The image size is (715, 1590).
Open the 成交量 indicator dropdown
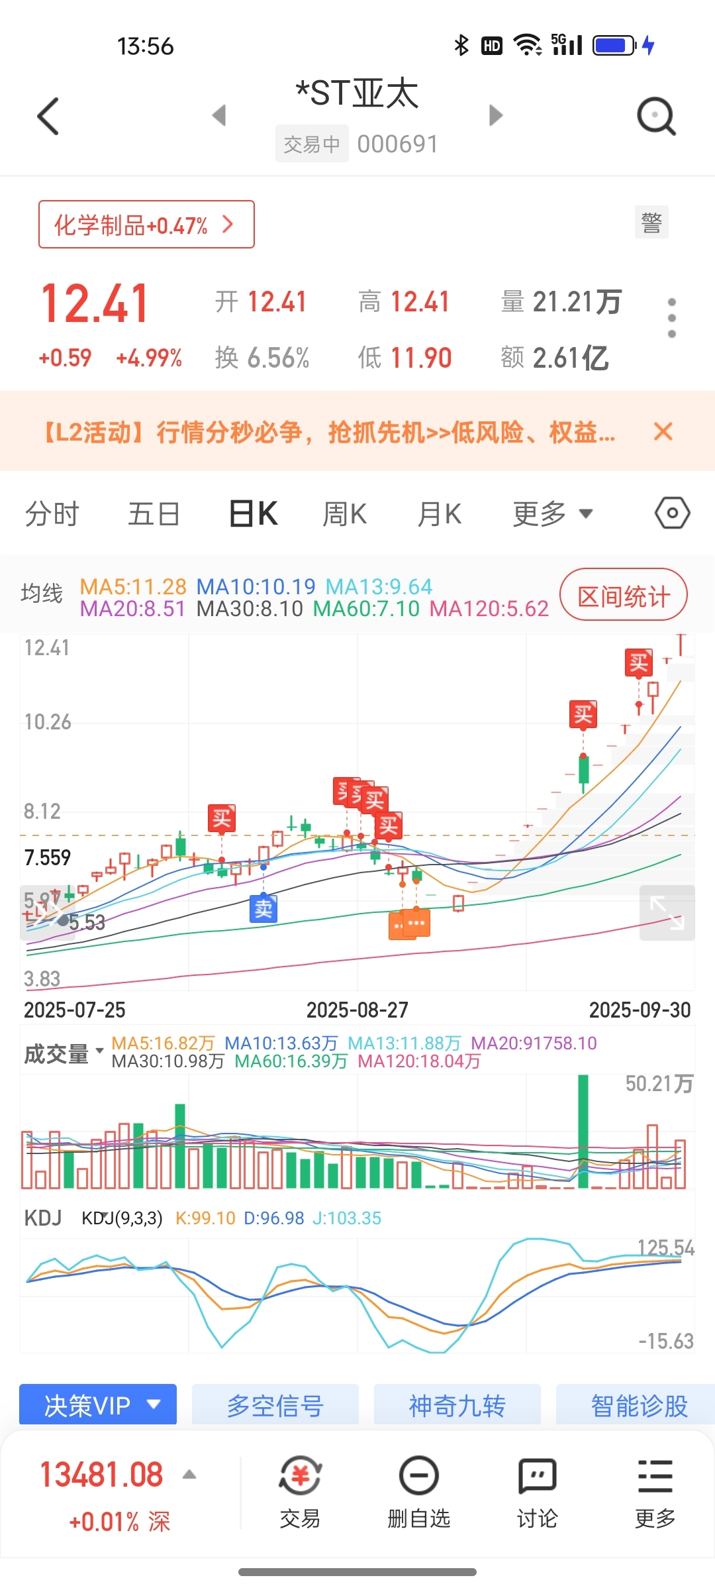click(64, 1053)
